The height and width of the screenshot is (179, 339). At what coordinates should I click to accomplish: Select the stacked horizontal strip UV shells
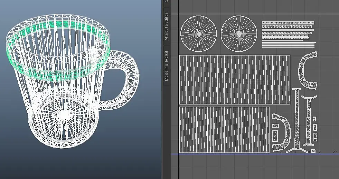[289, 34]
